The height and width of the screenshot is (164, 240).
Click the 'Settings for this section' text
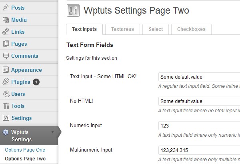tap(92, 58)
